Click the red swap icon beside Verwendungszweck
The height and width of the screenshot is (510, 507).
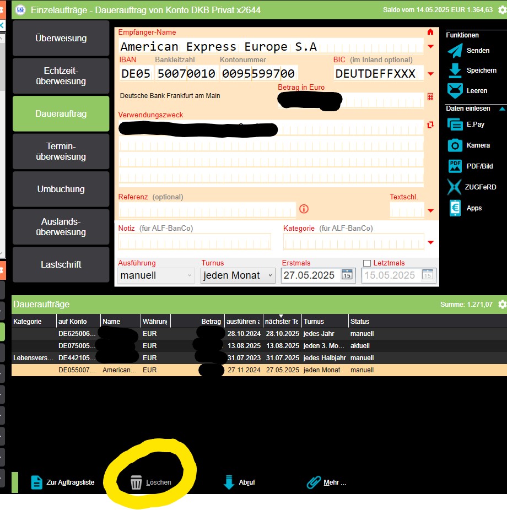point(430,124)
